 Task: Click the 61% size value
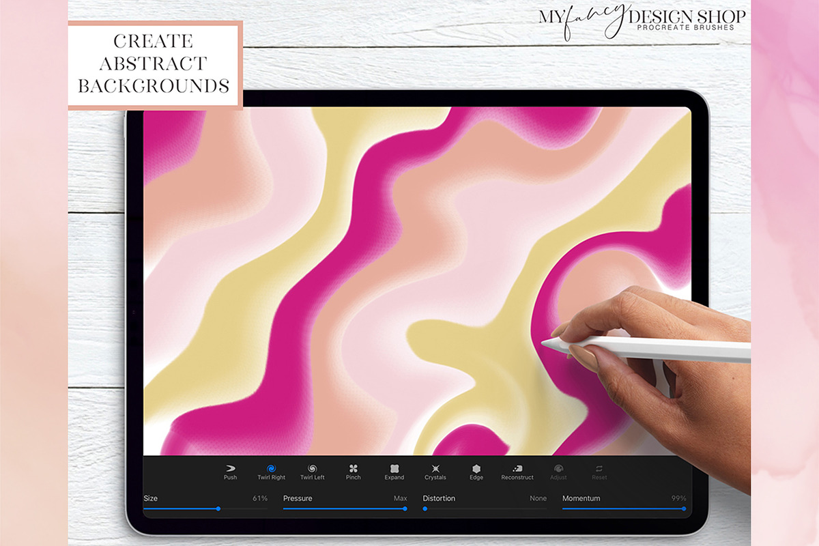260,498
